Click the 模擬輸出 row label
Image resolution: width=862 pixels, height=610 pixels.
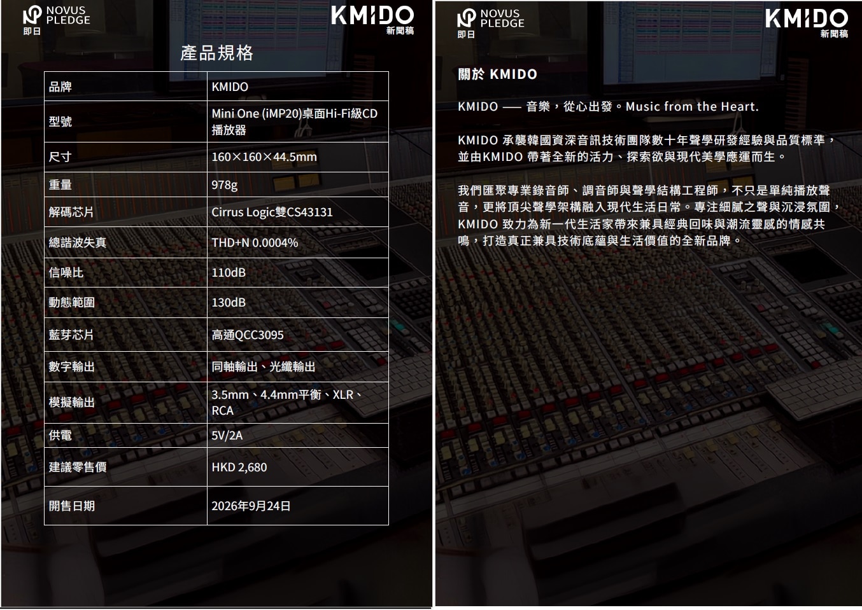tap(72, 402)
